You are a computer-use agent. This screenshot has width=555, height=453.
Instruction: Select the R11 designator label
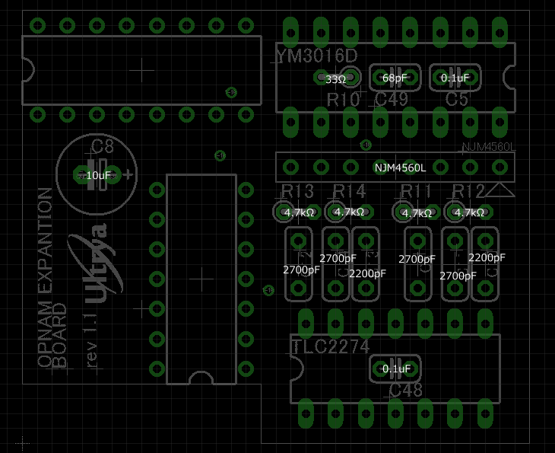[416, 191]
